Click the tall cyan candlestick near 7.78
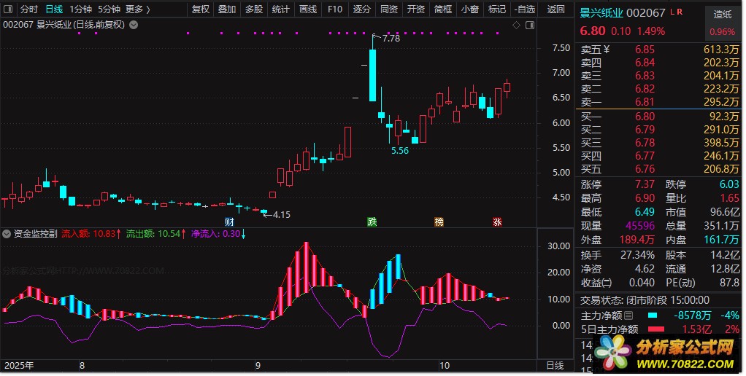 tap(372, 75)
